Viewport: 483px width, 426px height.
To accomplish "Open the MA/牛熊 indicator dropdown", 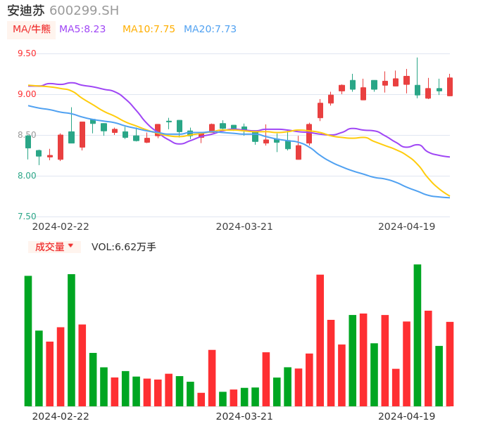I will pos(31,30).
